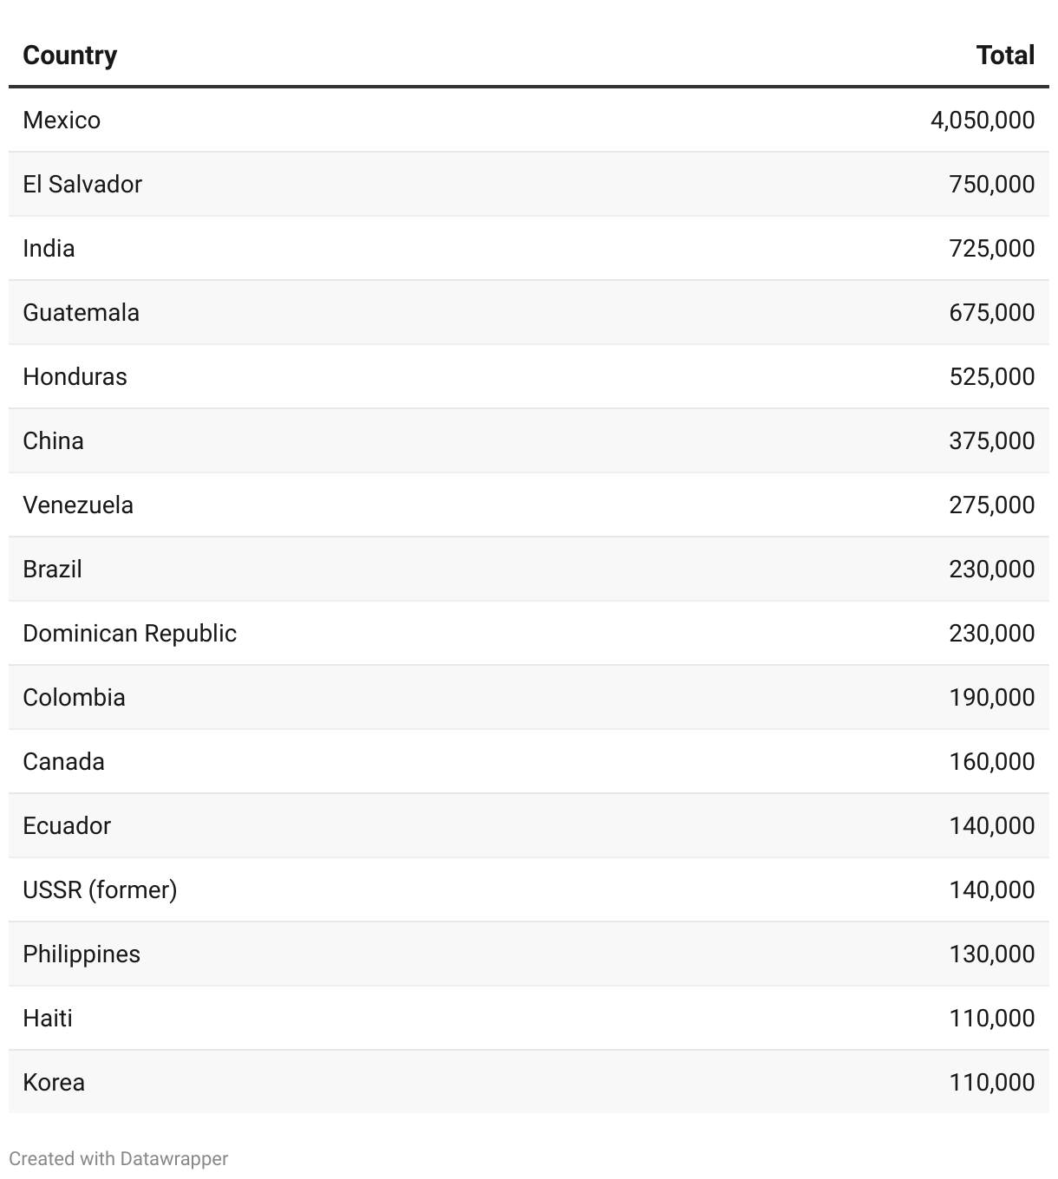Select the Canada country cell
1058x1179 pixels.
click(63, 761)
